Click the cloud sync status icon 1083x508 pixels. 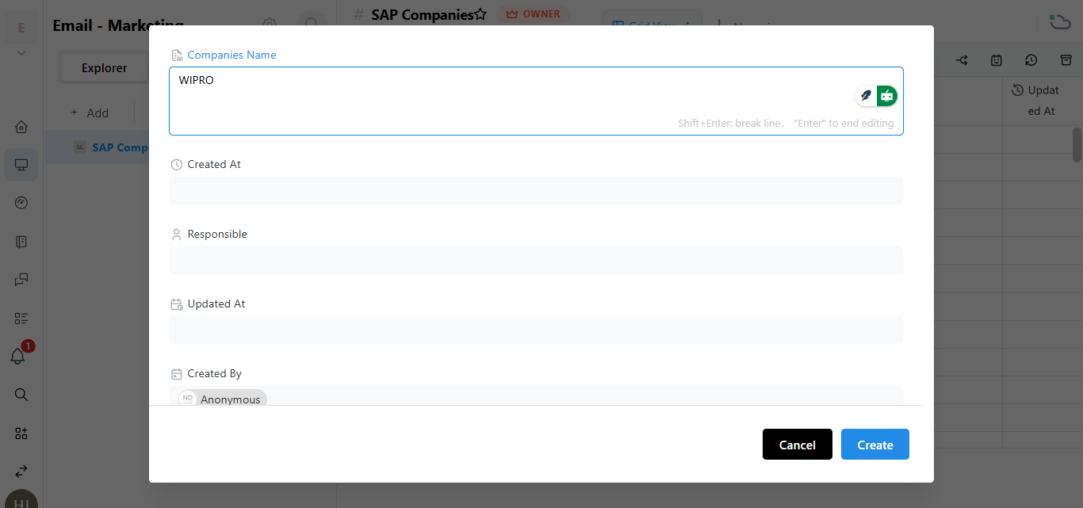pyautogui.click(x=1059, y=21)
